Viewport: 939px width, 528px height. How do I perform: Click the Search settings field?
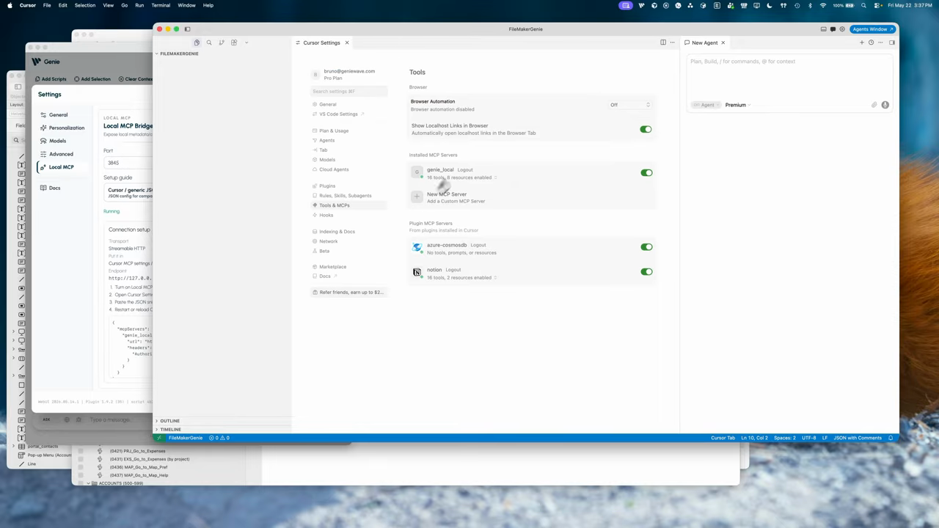pyautogui.click(x=348, y=92)
